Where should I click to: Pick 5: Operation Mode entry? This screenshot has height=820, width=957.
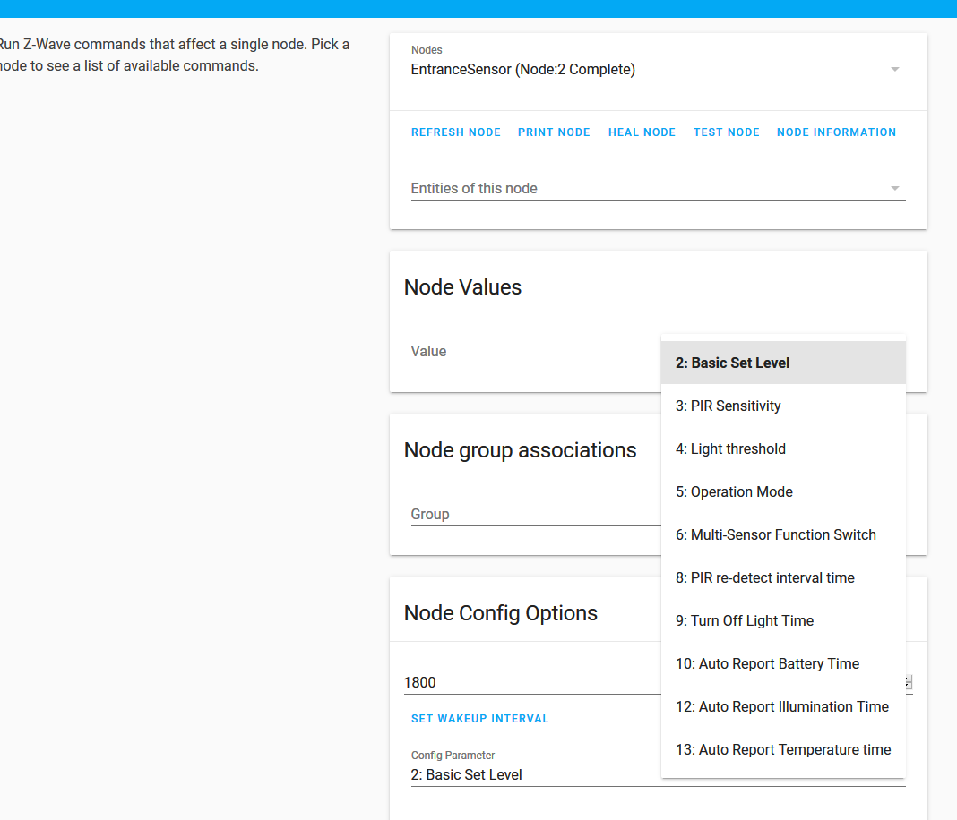pos(782,492)
